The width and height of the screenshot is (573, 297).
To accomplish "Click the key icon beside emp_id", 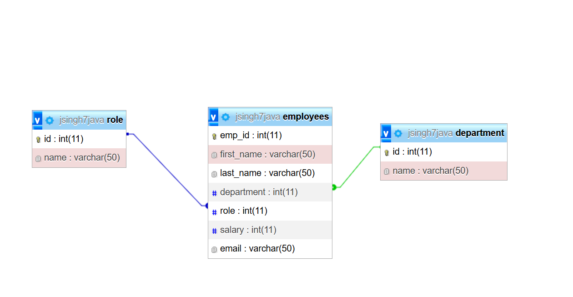I will 214,136.
